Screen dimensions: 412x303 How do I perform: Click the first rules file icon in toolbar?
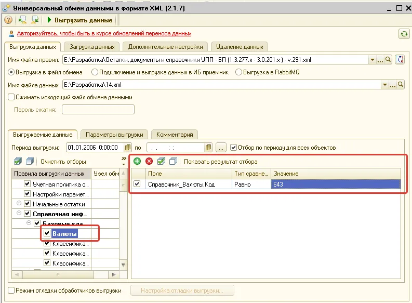coord(22,20)
